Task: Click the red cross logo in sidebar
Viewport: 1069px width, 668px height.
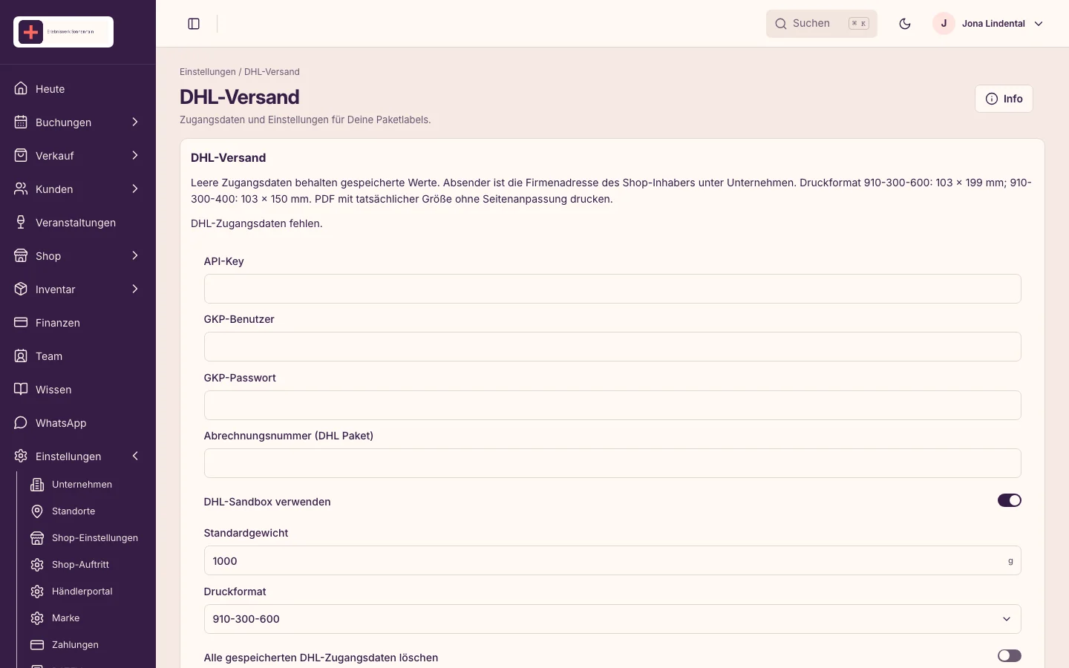Action: [30, 32]
